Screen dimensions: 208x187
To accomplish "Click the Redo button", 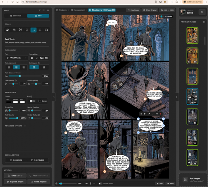I will click(x=39, y=176).
